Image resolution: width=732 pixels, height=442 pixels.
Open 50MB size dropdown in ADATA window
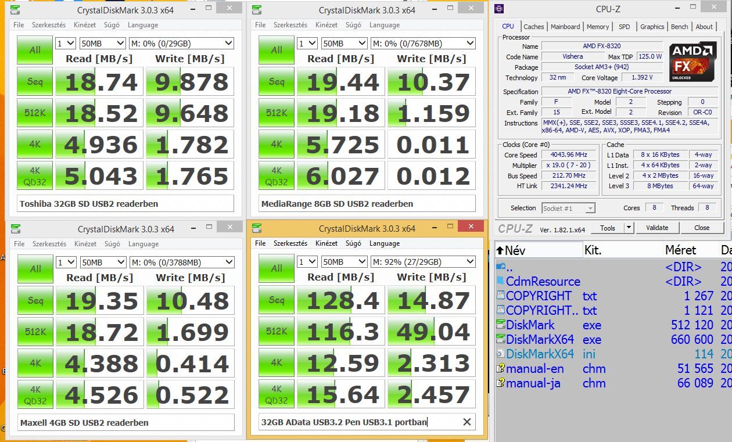click(345, 262)
